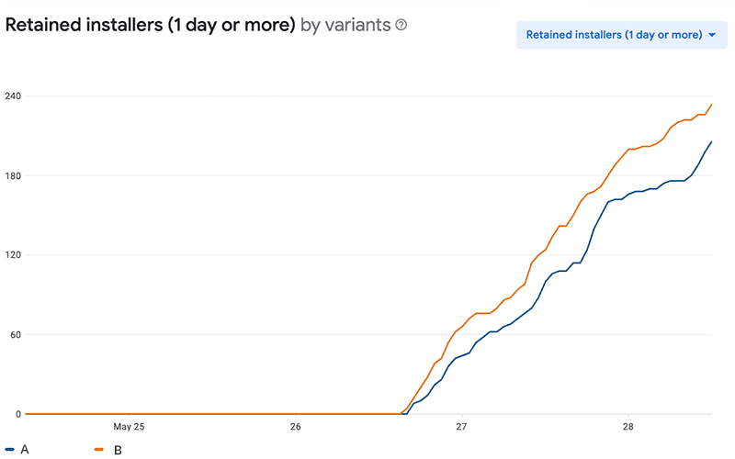Screen dimensions: 735x459
Task: Select the 26 date label on x-axis
Action: (295, 427)
